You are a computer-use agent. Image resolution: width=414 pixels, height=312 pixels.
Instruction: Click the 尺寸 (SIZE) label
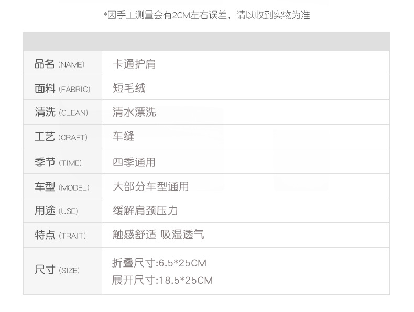57,270
